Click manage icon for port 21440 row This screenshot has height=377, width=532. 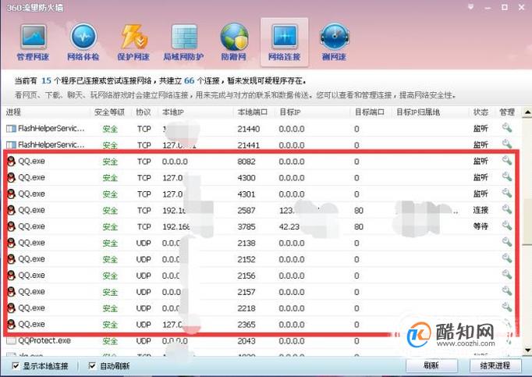(507, 128)
